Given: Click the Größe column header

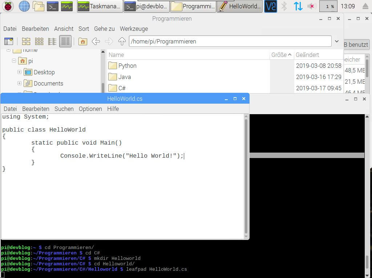Looking at the screenshot, I should (x=281, y=55).
